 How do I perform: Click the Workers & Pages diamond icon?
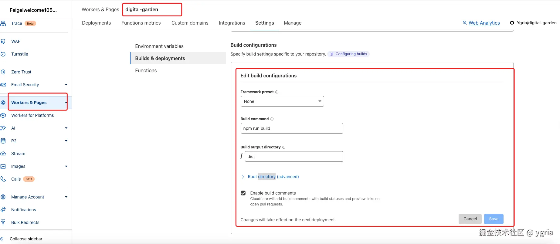point(3,103)
